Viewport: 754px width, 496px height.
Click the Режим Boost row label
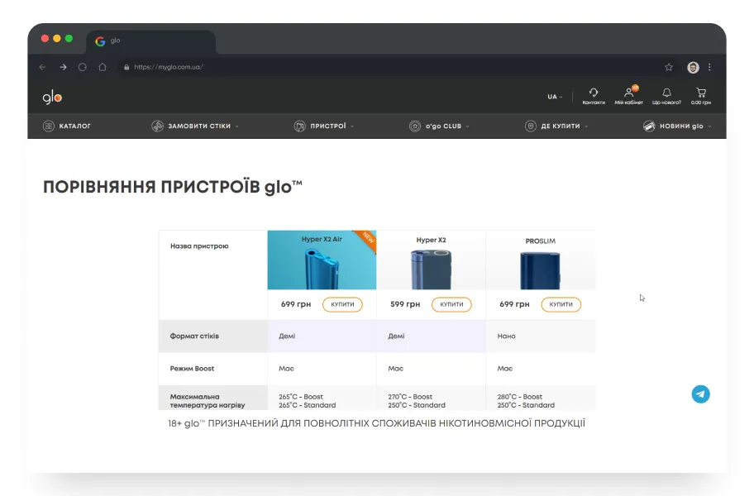click(x=192, y=369)
